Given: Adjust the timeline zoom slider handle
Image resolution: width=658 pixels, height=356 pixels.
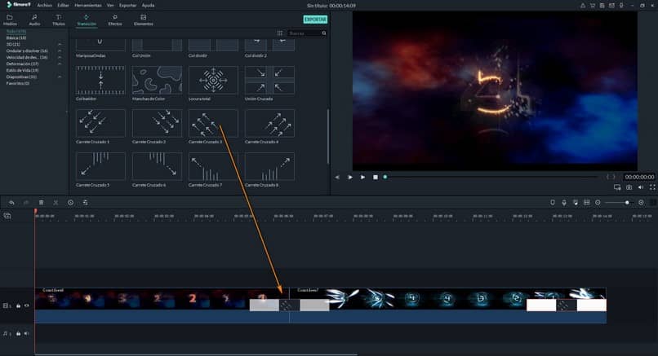Looking at the screenshot, I should 627,203.
